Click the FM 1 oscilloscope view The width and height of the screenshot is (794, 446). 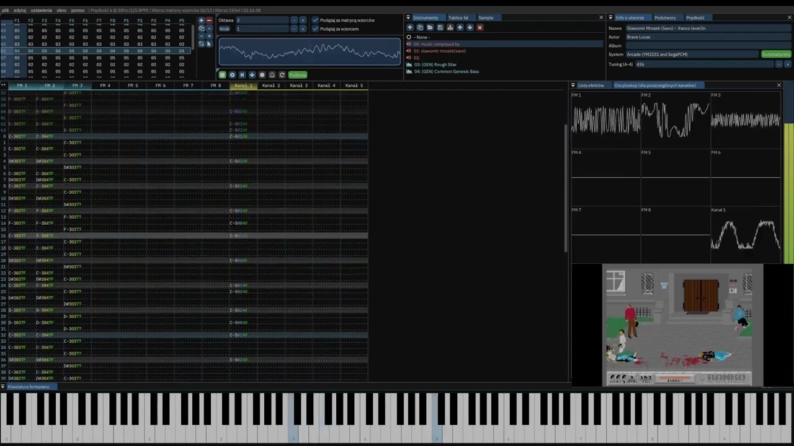[605, 120]
